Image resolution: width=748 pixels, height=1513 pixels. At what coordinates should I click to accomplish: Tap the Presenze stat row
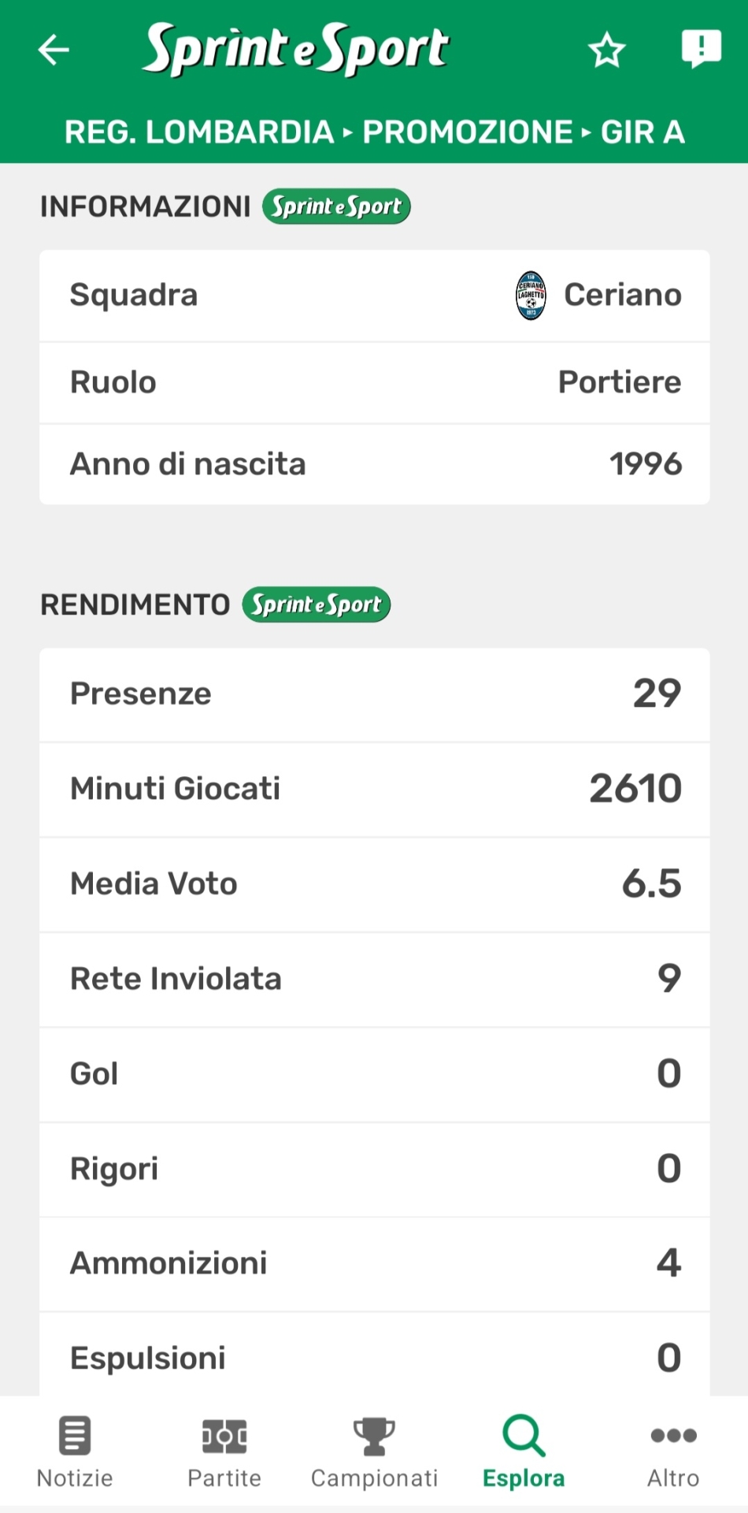(374, 694)
